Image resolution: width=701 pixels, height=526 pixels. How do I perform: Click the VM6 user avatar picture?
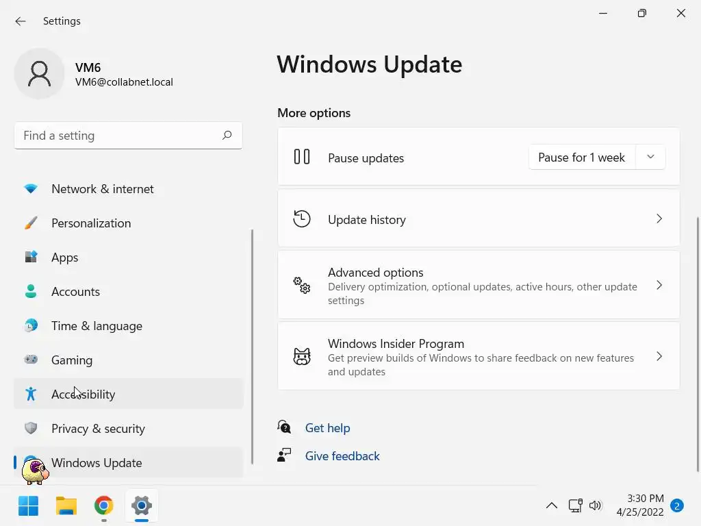[39, 74]
